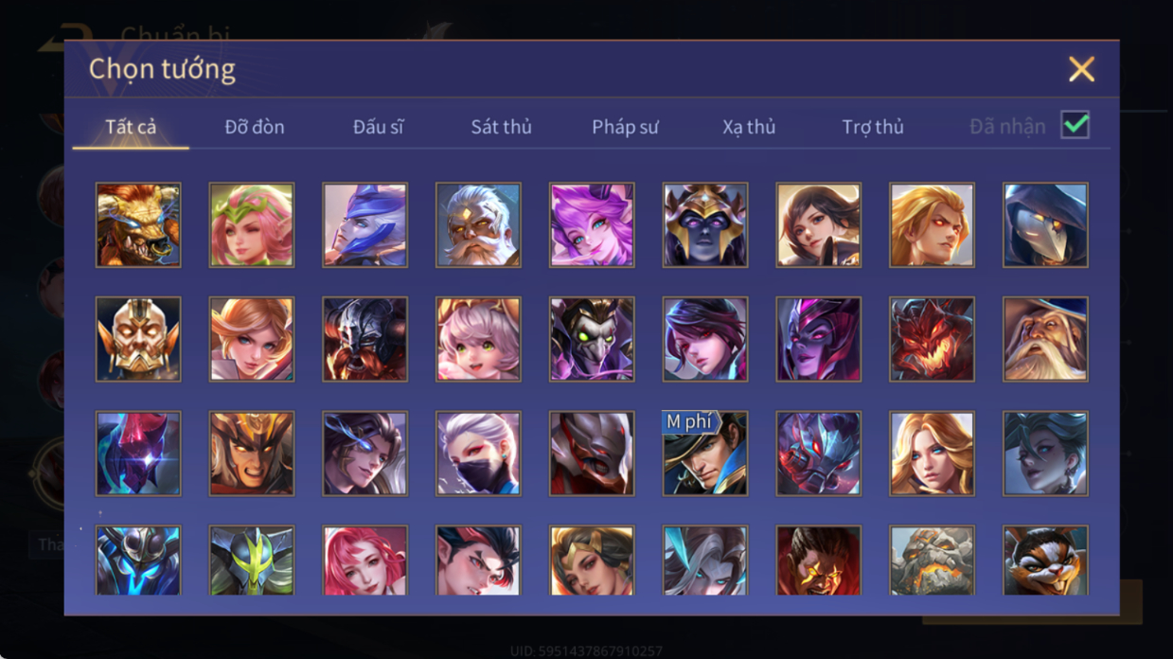Select the 'Trợ thủ' category tab
The width and height of the screenshot is (1173, 659).
coord(873,127)
